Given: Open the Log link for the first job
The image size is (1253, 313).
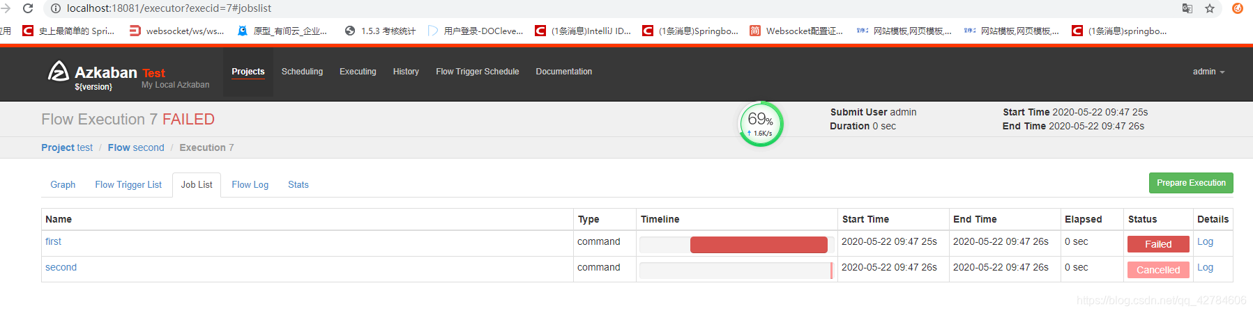Looking at the screenshot, I should point(1205,241).
